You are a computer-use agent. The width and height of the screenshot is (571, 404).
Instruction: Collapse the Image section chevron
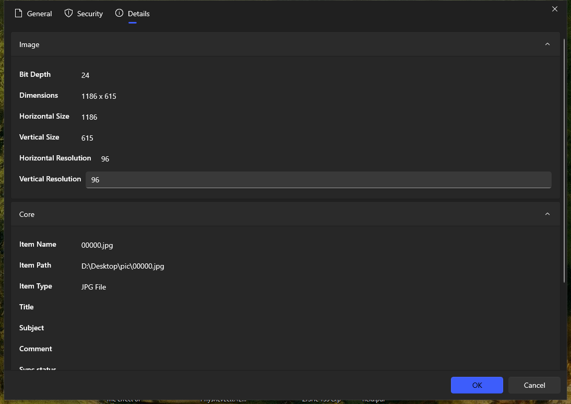point(548,44)
